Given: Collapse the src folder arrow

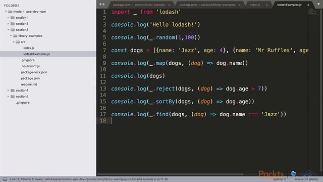Looking at the screenshot, I should tap(14, 42).
